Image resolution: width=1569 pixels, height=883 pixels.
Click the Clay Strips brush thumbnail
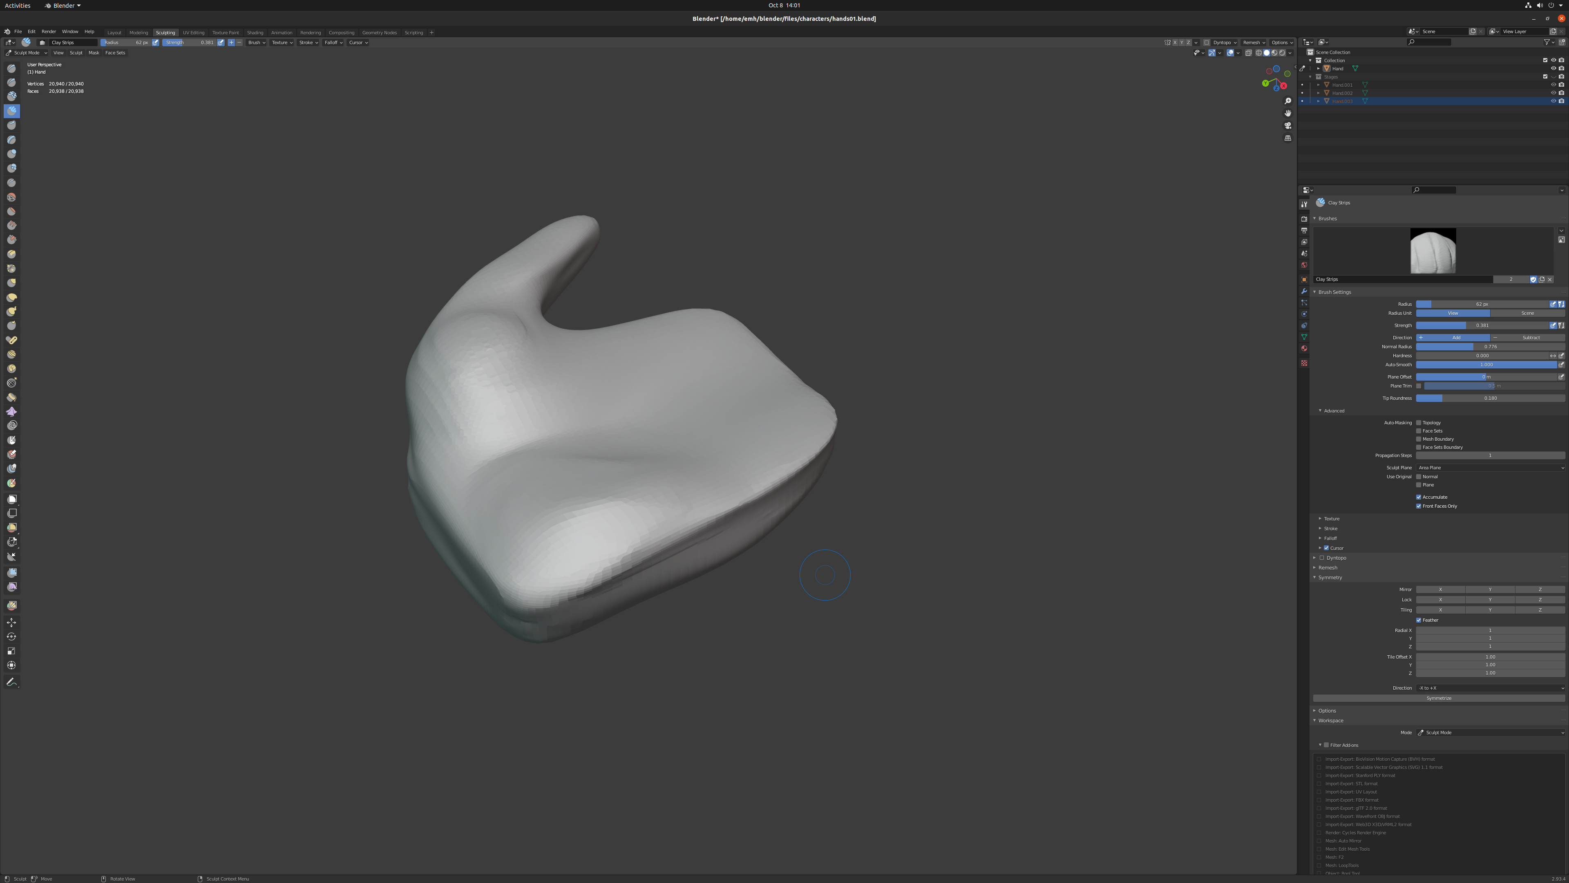1433,250
